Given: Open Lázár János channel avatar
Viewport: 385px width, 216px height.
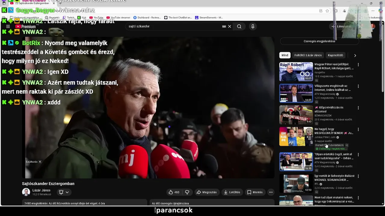Looking at the screenshot, I should (26, 192).
